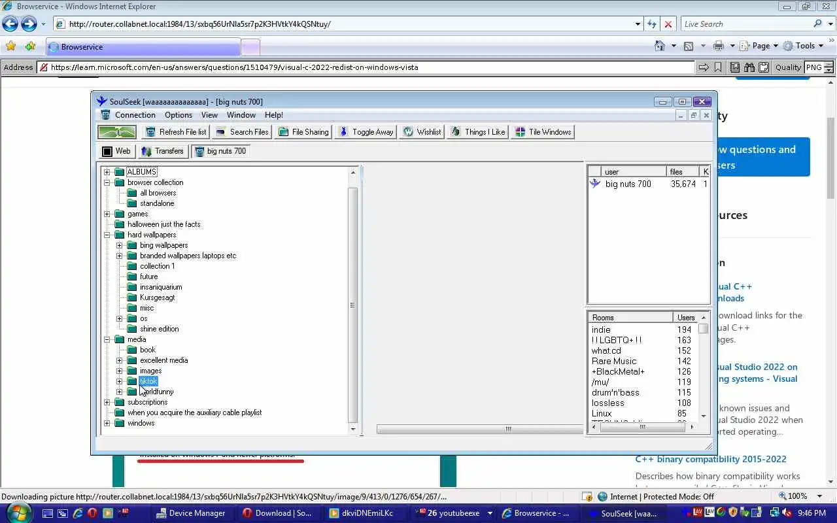Image resolution: width=837 pixels, height=523 pixels.
Task: Collapse the media folder
Action: pyautogui.click(x=107, y=339)
